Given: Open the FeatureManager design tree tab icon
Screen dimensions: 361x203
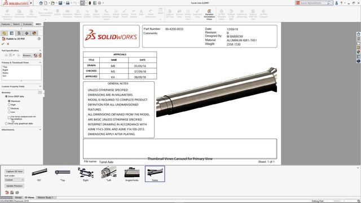Looking at the screenshot, I should click(5, 33).
